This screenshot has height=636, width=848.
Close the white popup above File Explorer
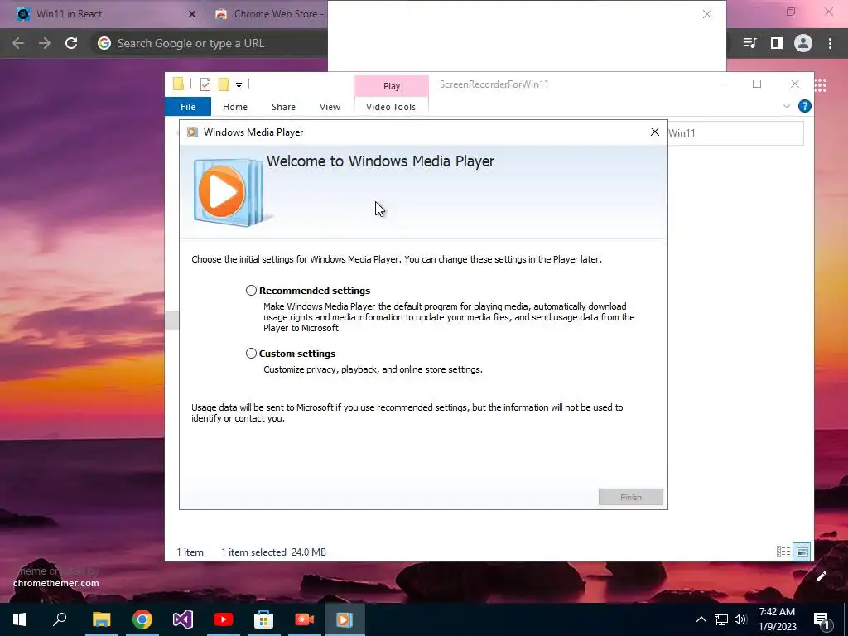click(706, 15)
